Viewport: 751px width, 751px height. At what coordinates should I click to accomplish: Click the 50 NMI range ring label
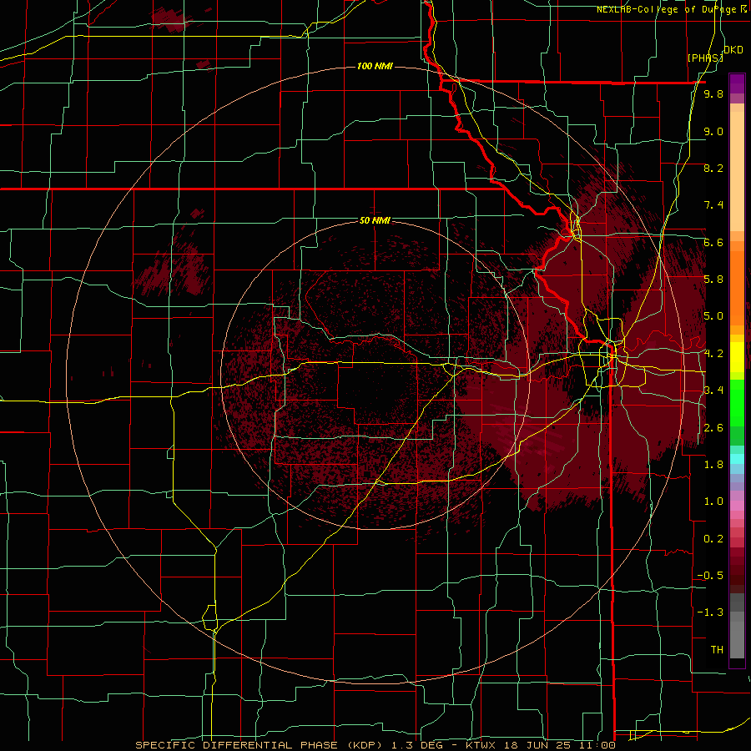(375, 220)
